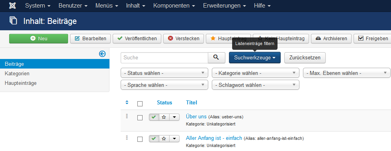Image resolution: width=391 pixels, height=151 pixels.
Task: Open the Max. Ebenen wählen dropdown
Action: click(x=347, y=73)
